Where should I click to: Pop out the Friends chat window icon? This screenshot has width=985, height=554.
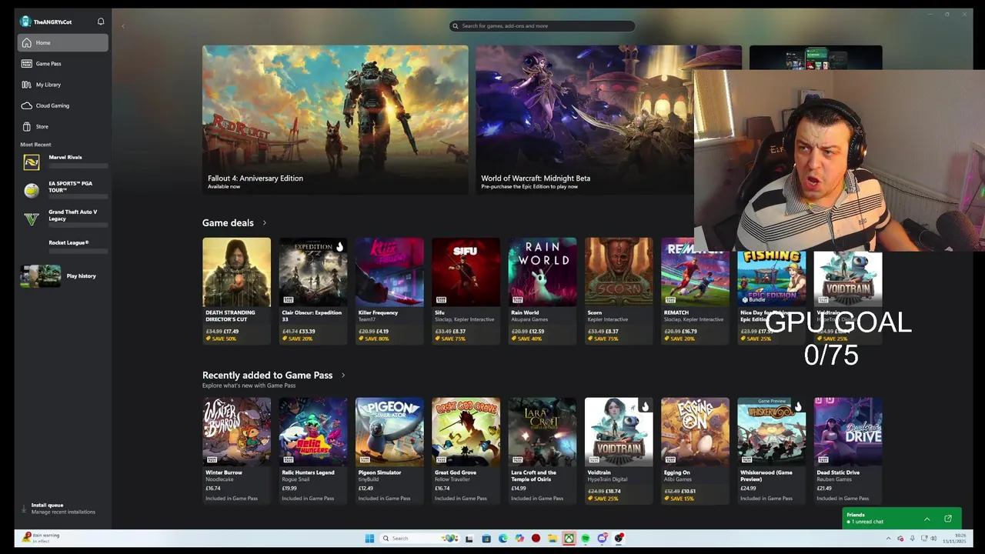coord(948,519)
